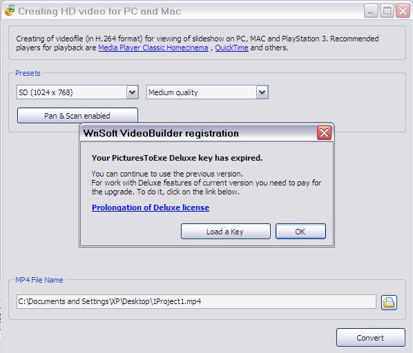The height and width of the screenshot is (353, 413).
Task: Expand the SD (1024 x 768) dropdown arrow
Action: 132,92
